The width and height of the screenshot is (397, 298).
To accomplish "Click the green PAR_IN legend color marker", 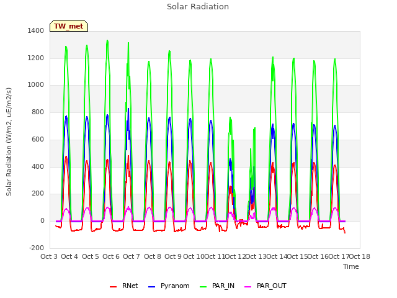I will click(203, 287).
